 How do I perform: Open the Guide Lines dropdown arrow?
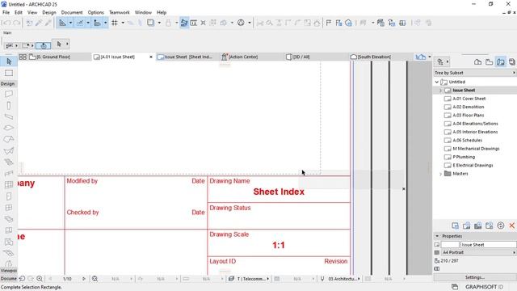(x=70, y=23)
